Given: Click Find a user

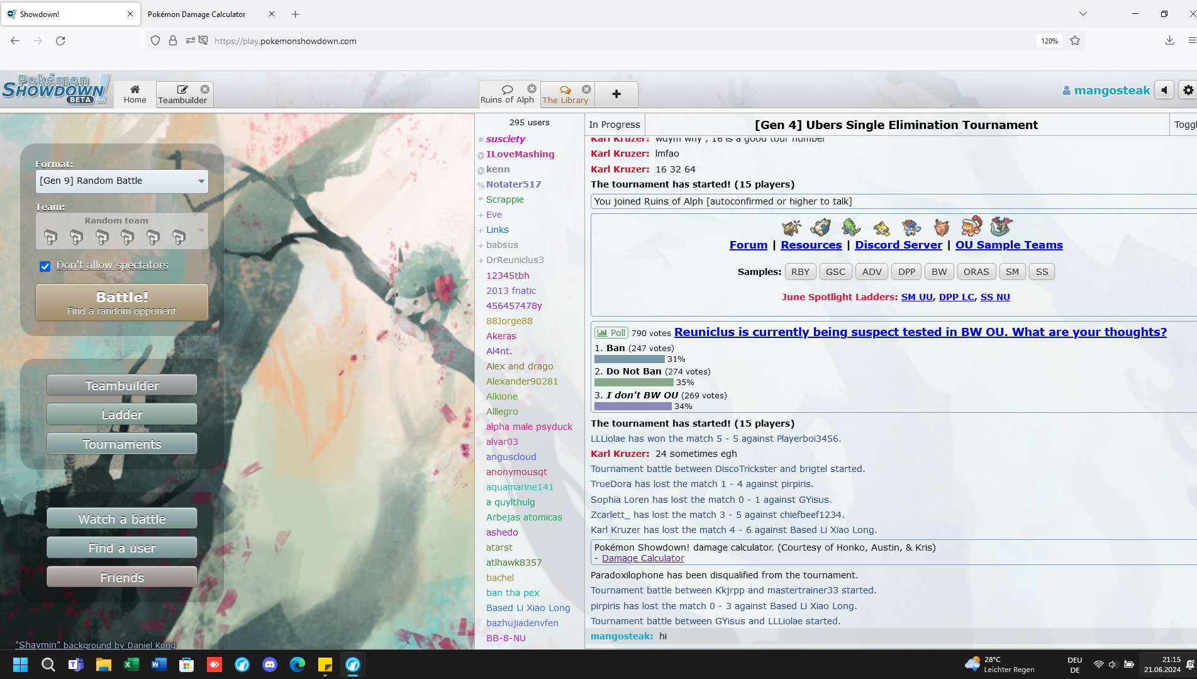Looking at the screenshot, I should pyautogui.click(x=122, y=547).
